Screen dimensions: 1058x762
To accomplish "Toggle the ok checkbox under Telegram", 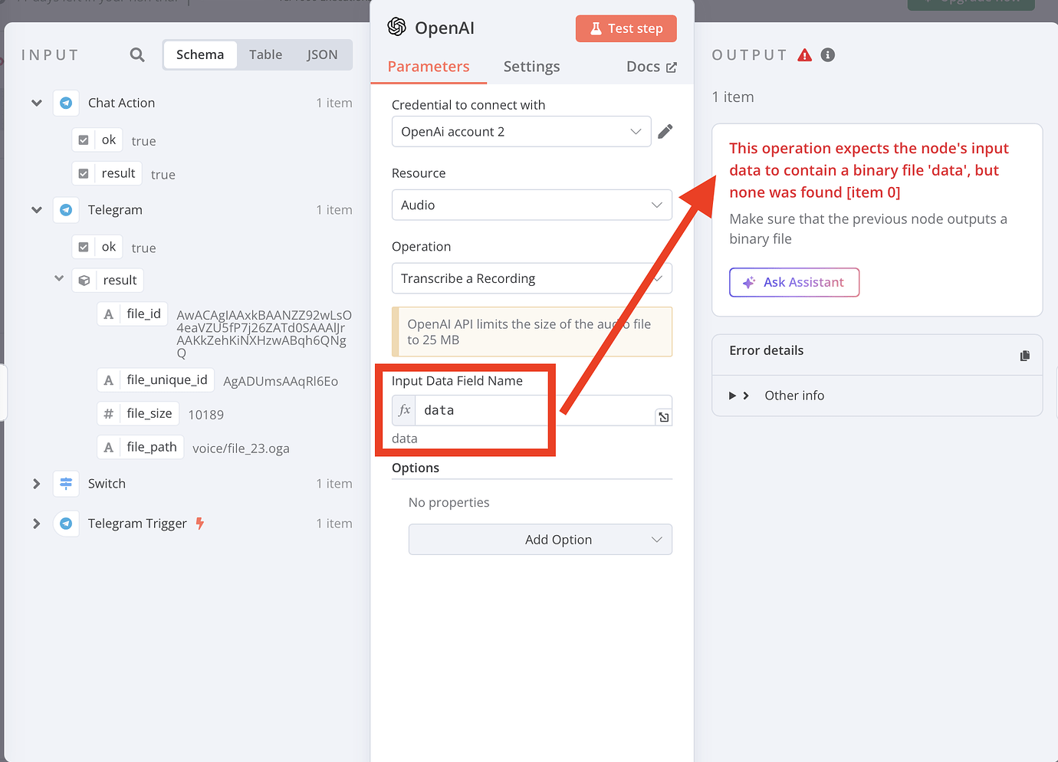I will pos(84,246).
